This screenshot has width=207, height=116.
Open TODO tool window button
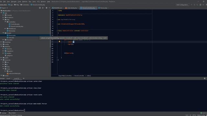12,113
